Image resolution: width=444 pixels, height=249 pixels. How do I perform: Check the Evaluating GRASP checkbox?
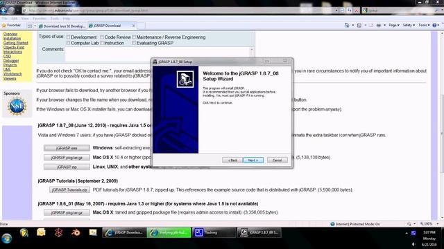[x=134, y=43]
